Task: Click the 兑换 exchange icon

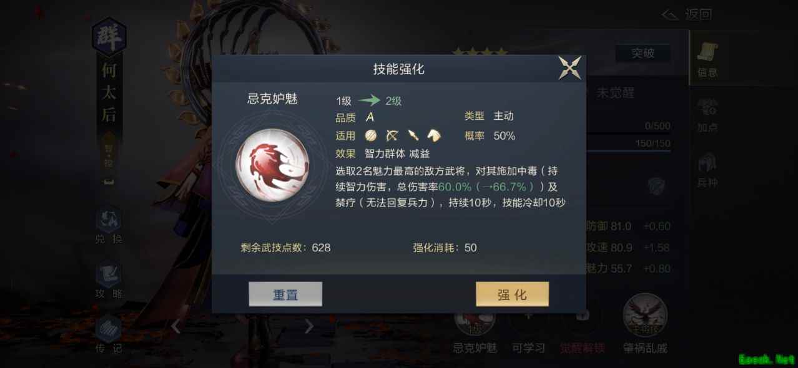Action: pos(109,226)
